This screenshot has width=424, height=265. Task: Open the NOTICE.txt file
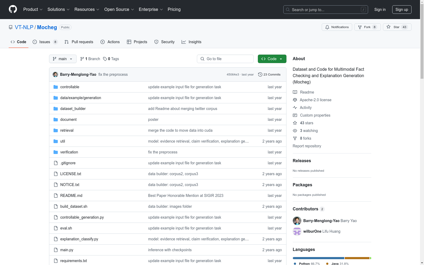click(70, 185)
